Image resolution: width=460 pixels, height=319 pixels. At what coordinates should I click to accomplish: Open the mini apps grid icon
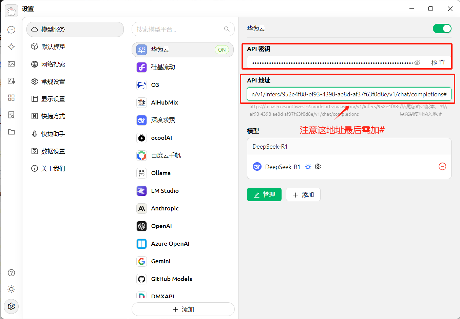click(11, 98)
